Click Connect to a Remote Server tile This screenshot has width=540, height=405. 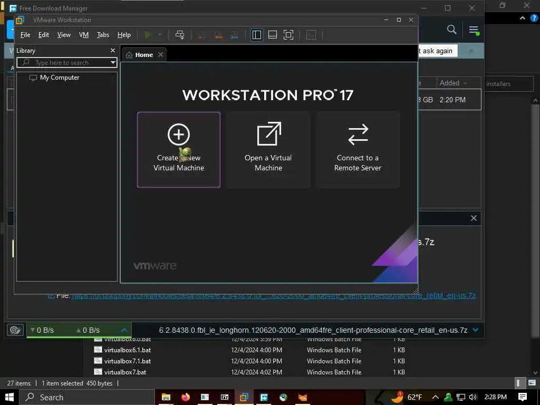[358, 150]
